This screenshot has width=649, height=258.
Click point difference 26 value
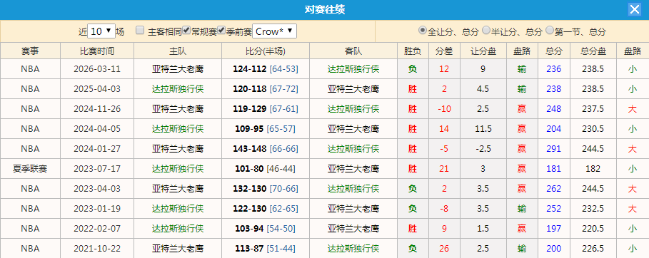tap(444, 249)
